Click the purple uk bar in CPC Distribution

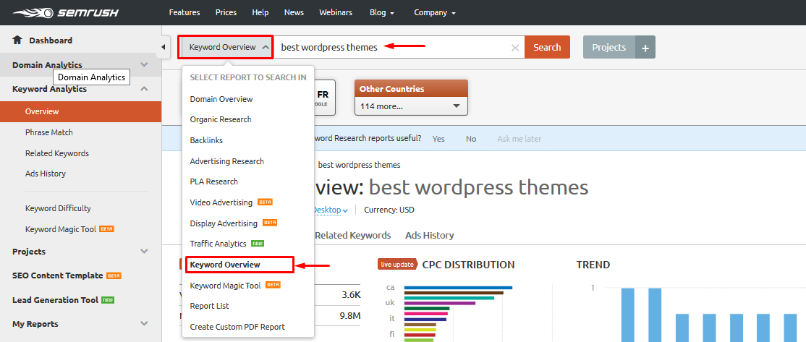tap(440, 303)
